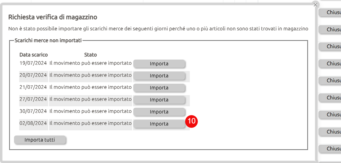Select the 20/07/2024 date cell
The width and height of the screenshot is (341, 163).
pos(33,75)
